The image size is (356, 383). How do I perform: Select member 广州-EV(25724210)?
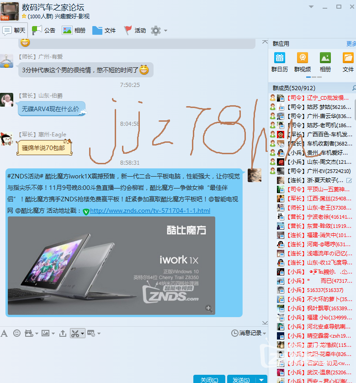312,171
